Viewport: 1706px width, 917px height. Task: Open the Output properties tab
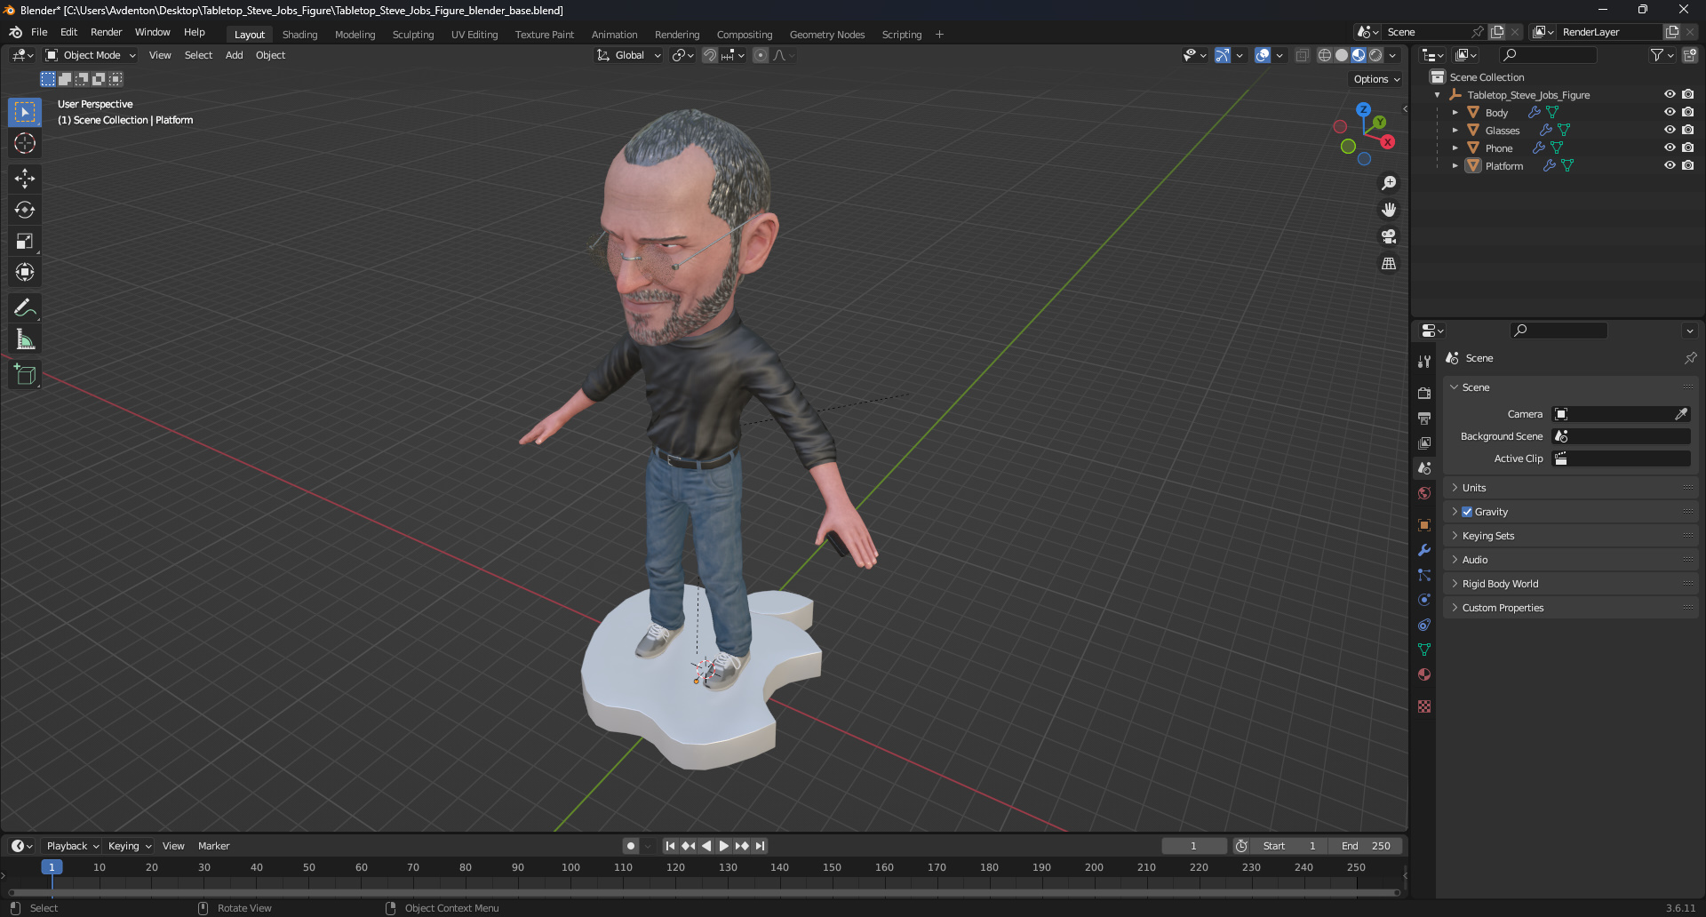[1424, 418]
